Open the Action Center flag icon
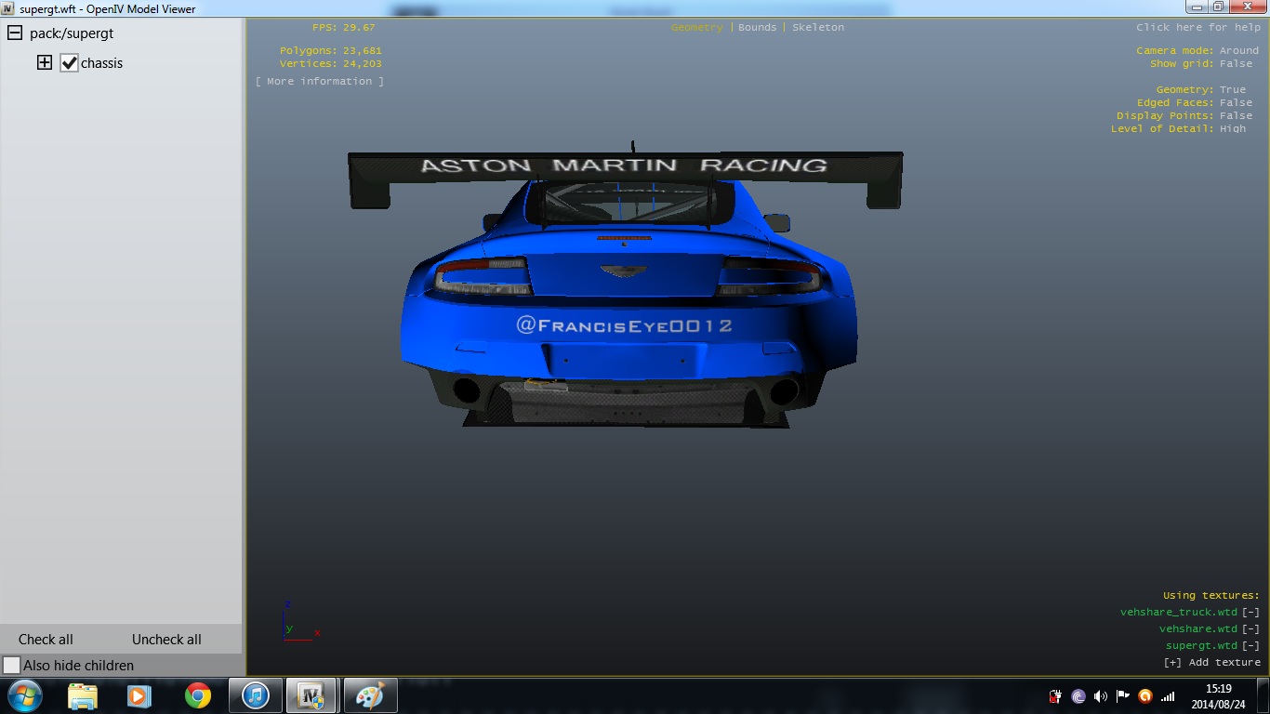 (1123, 696)
